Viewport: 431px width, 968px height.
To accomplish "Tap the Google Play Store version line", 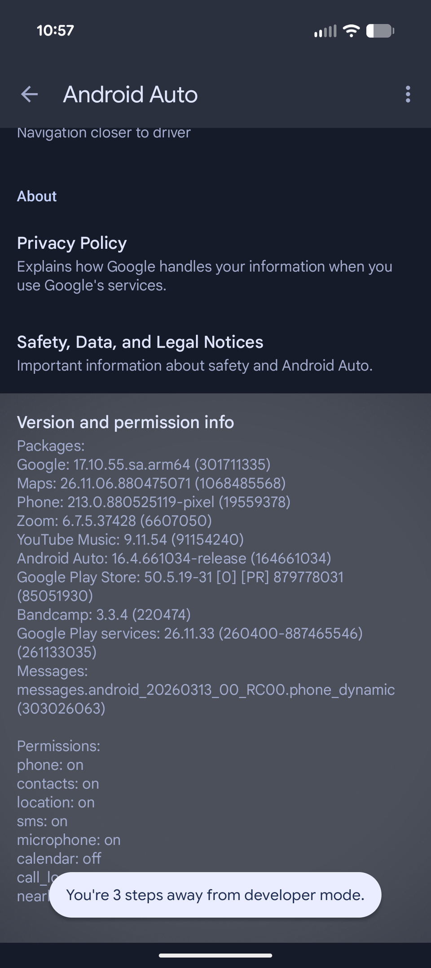I will pyautogui.click(x=180, y=586).
